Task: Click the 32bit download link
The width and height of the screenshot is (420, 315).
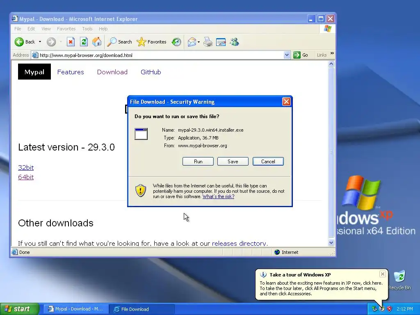Action: [x=26, y=168]
